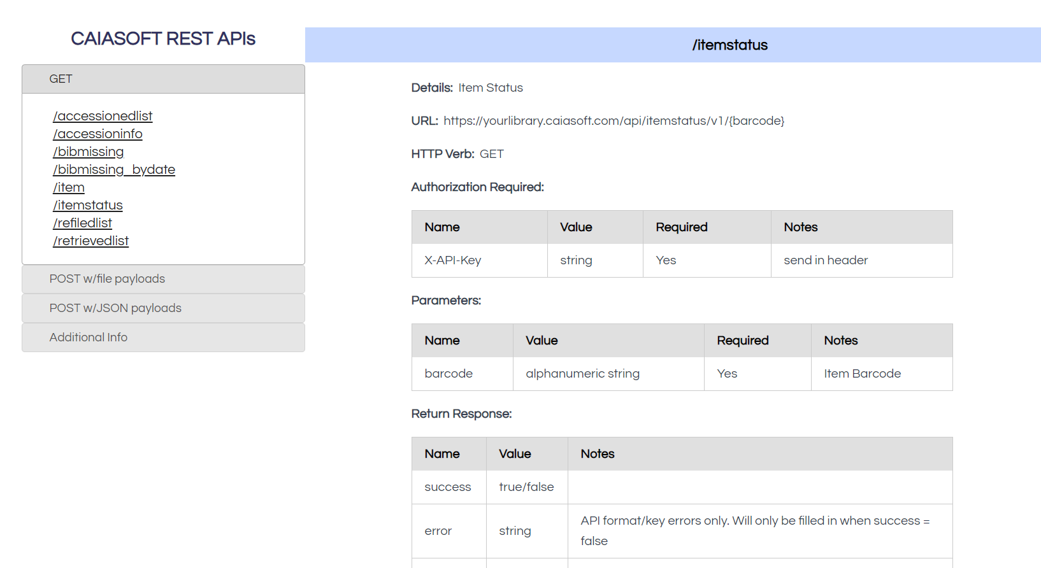Collapse the GET accordion section

click(163, 79)
